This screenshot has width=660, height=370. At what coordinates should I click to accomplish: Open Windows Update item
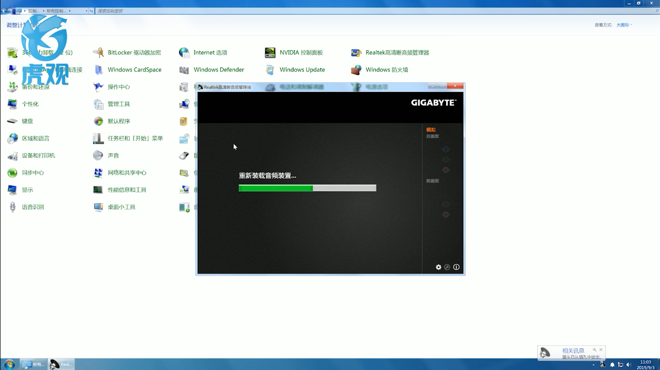coord(295,69)
